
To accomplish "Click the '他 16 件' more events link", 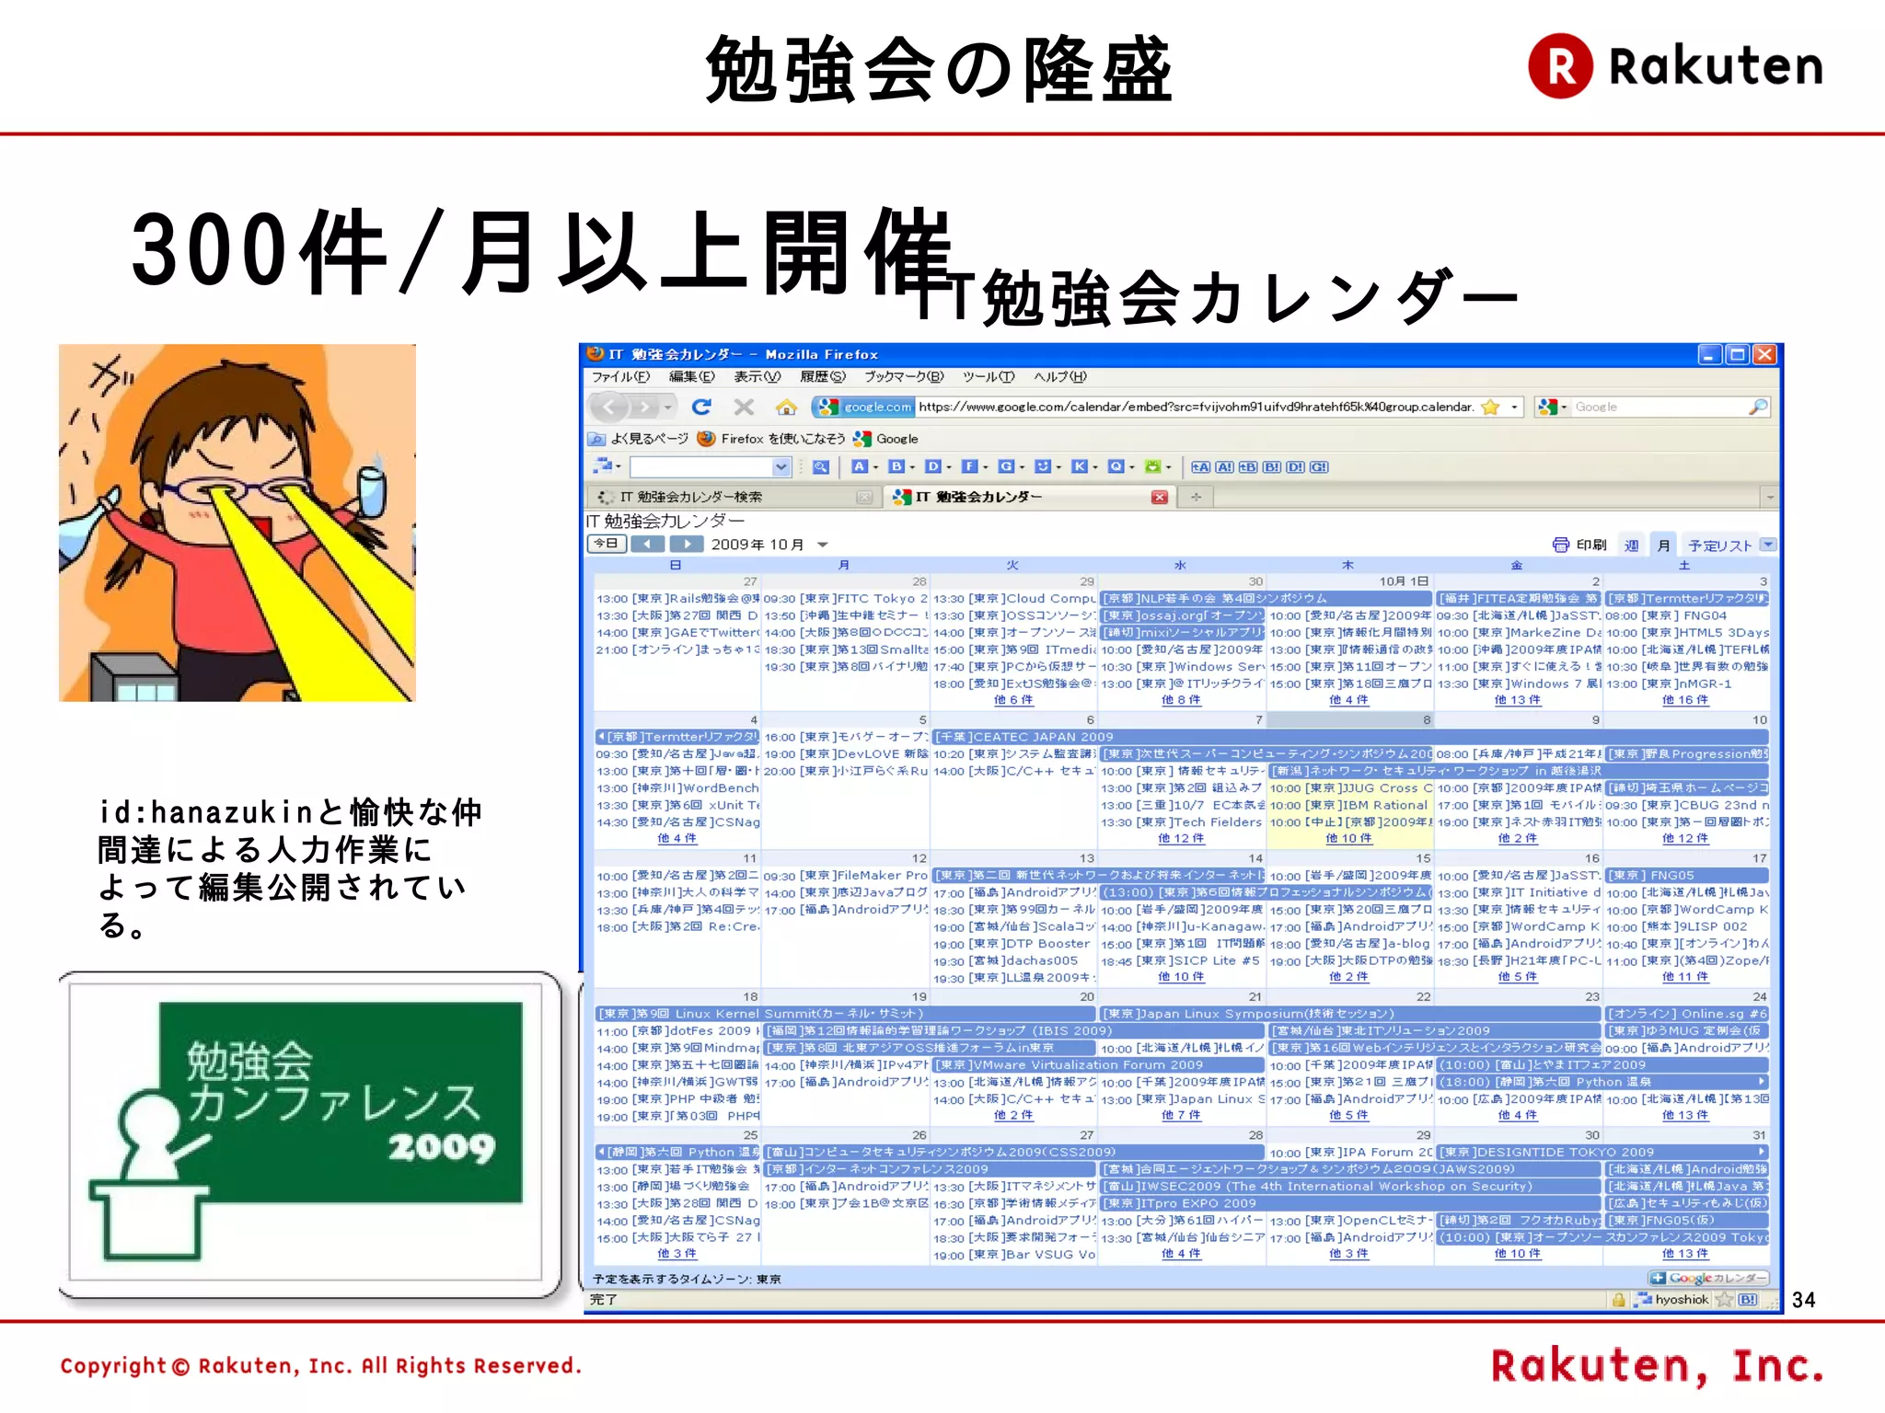I will click(1685, 700).
